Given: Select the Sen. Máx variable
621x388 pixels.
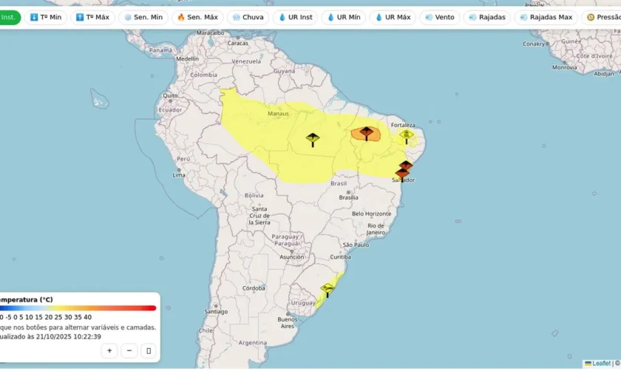Looking at the screenshot, I should coord(197,18).
